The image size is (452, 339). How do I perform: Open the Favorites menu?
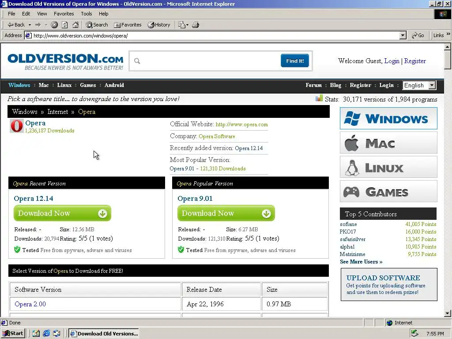tap(64, 14)
